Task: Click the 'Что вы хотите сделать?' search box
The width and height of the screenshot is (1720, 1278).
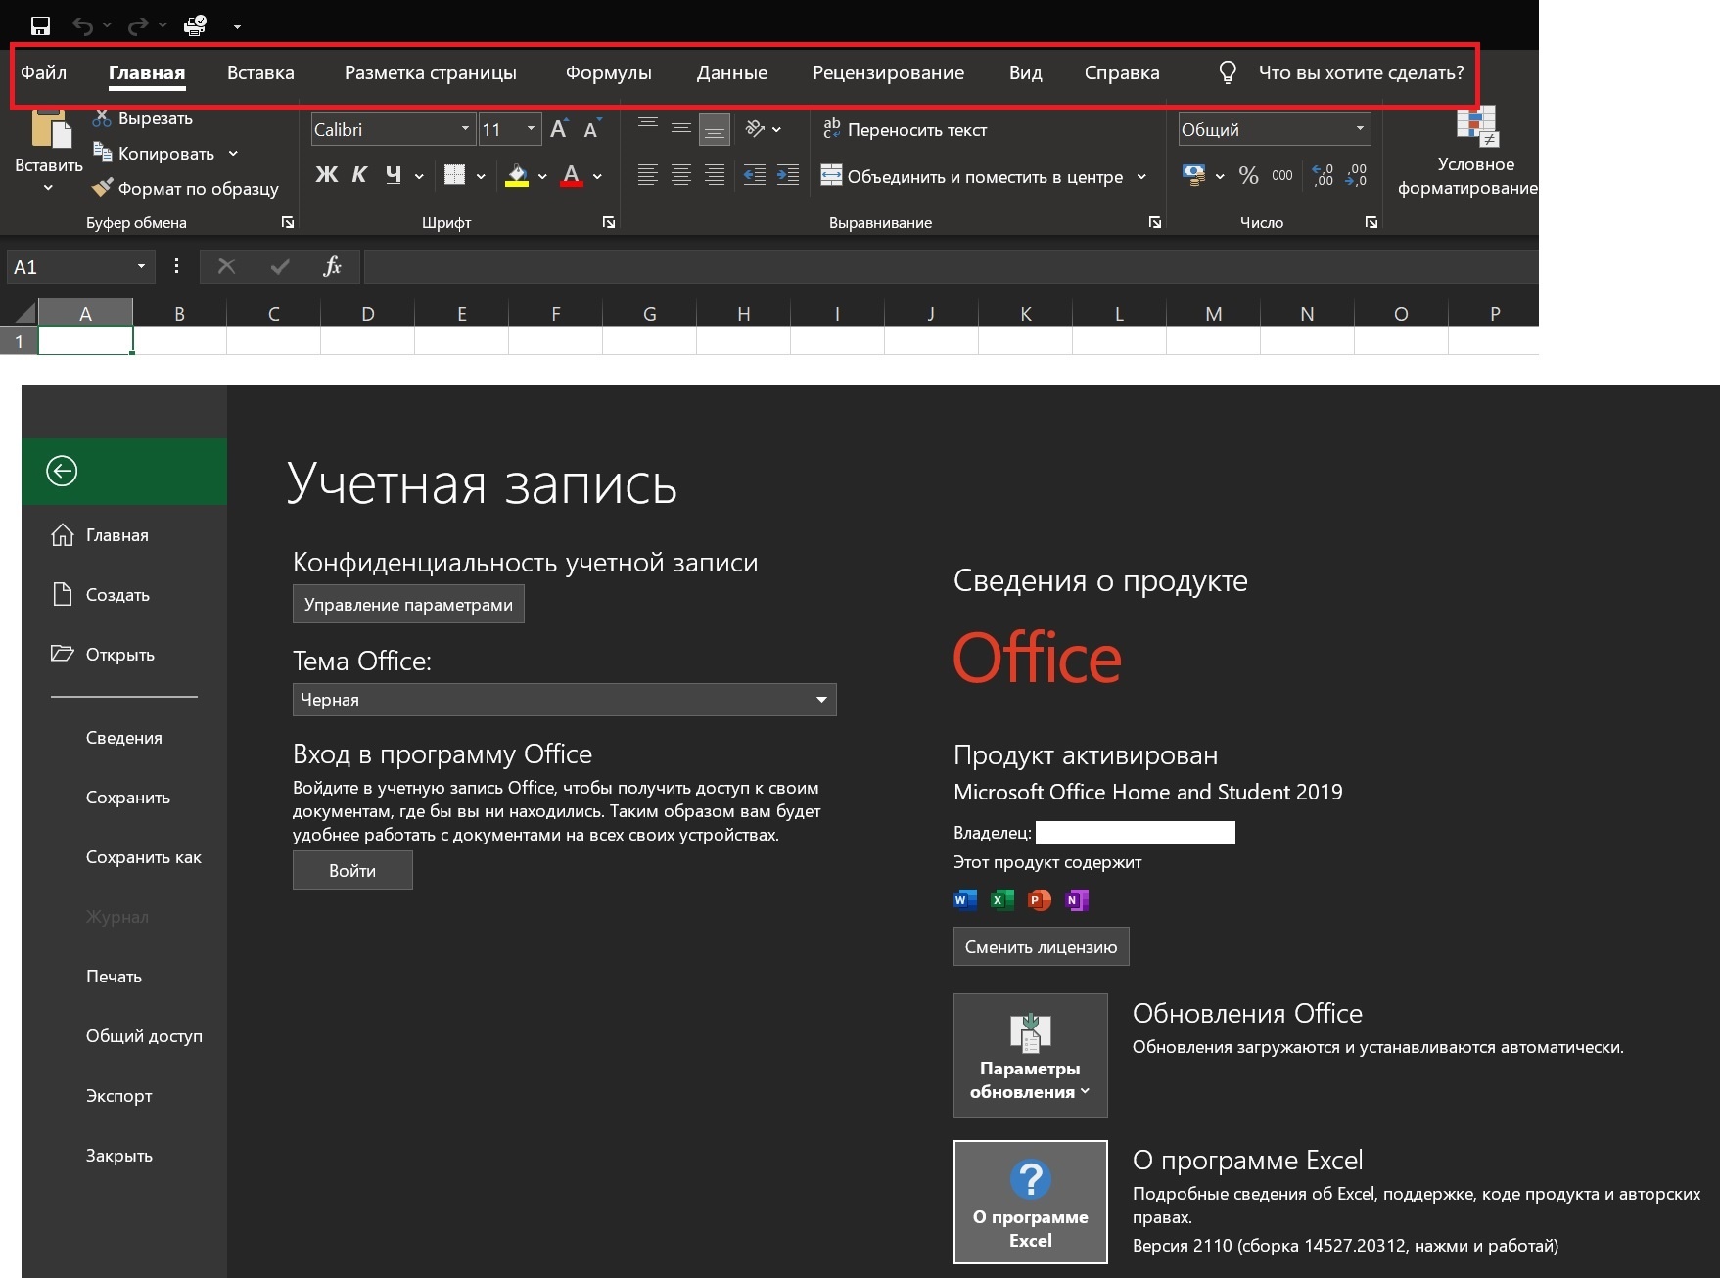Action: [x=1340, y=72]
